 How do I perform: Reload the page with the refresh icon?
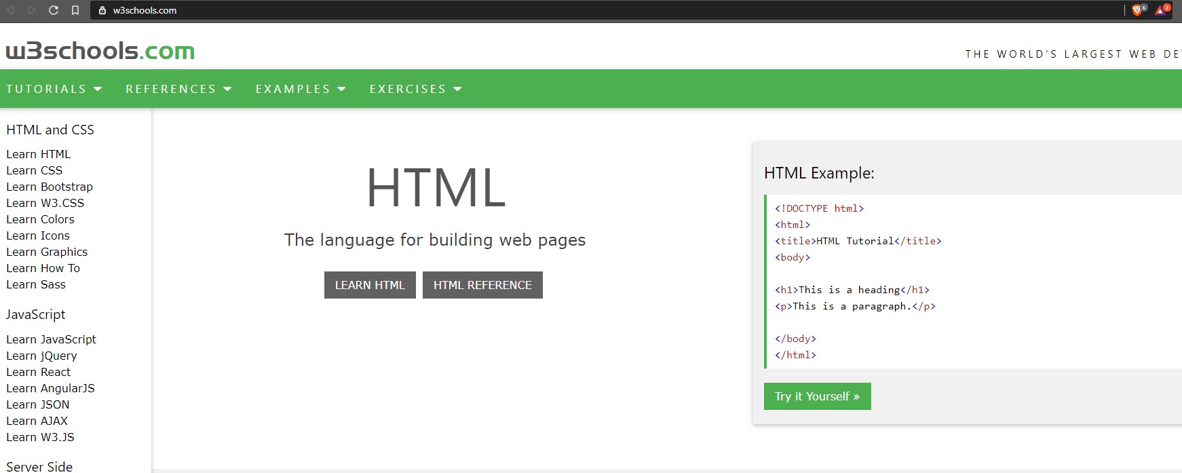pyautogui.click(x=54, y=10)
